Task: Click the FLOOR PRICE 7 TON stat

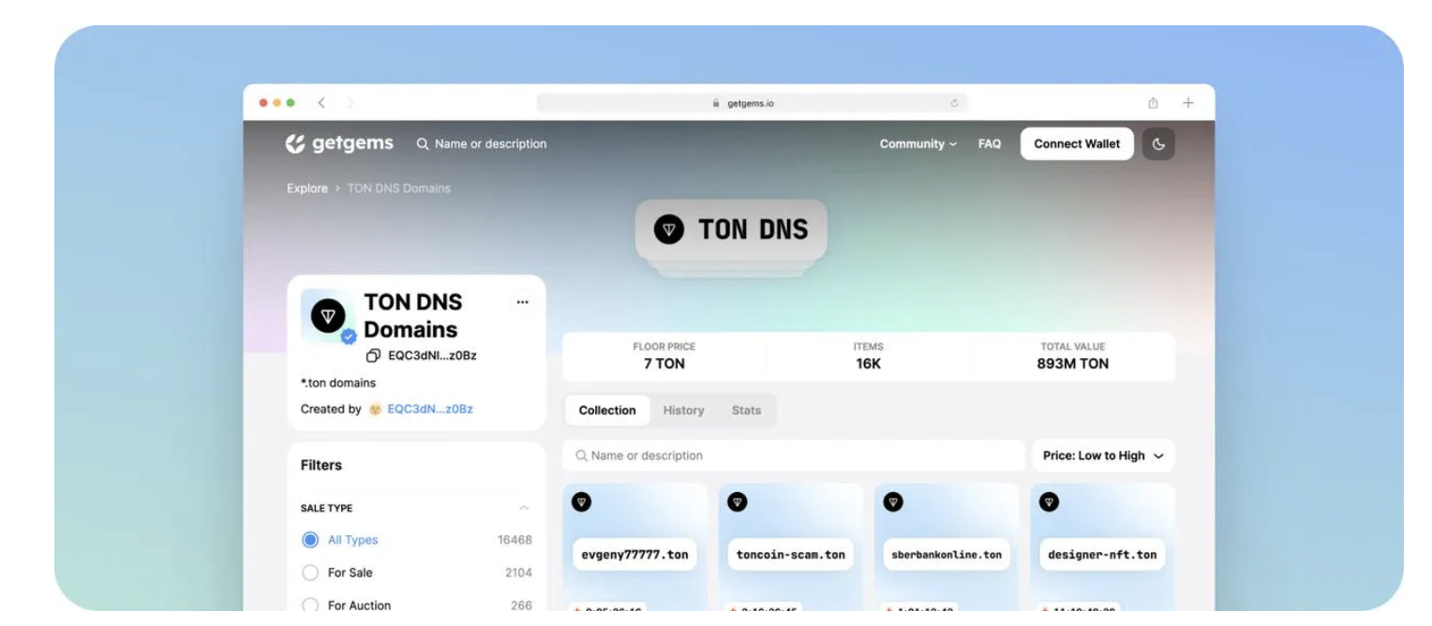Action: (x=664, y=356)
